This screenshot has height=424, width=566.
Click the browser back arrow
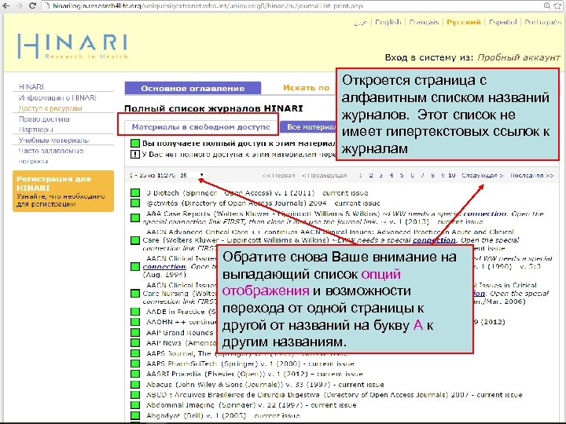pyautogui.click(x=8, y=5)
